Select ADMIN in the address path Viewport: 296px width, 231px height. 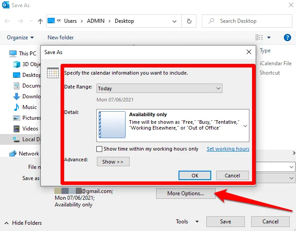(x=96, y=21)
